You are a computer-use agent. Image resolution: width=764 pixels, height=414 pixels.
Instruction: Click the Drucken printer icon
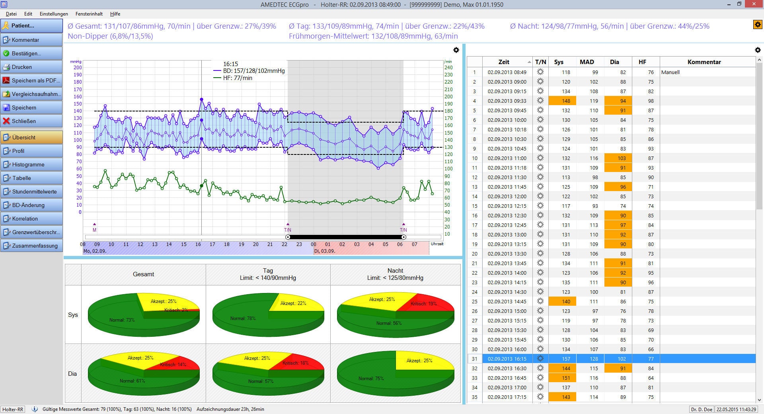click(6, 67)
